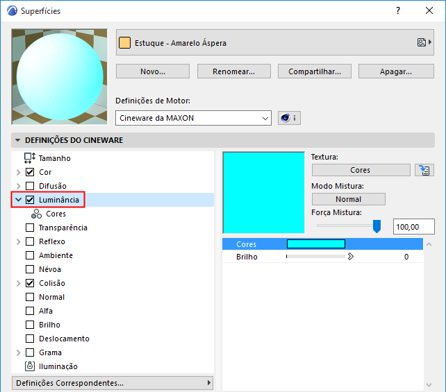Image resolution: width=446 pixels, height=392 pixels.
Task: Open the Cineware da MAXON engine dropdown
Action: pos(193,118)
